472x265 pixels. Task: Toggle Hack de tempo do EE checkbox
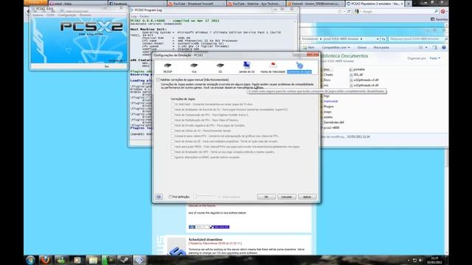click(x=173, y=141)
